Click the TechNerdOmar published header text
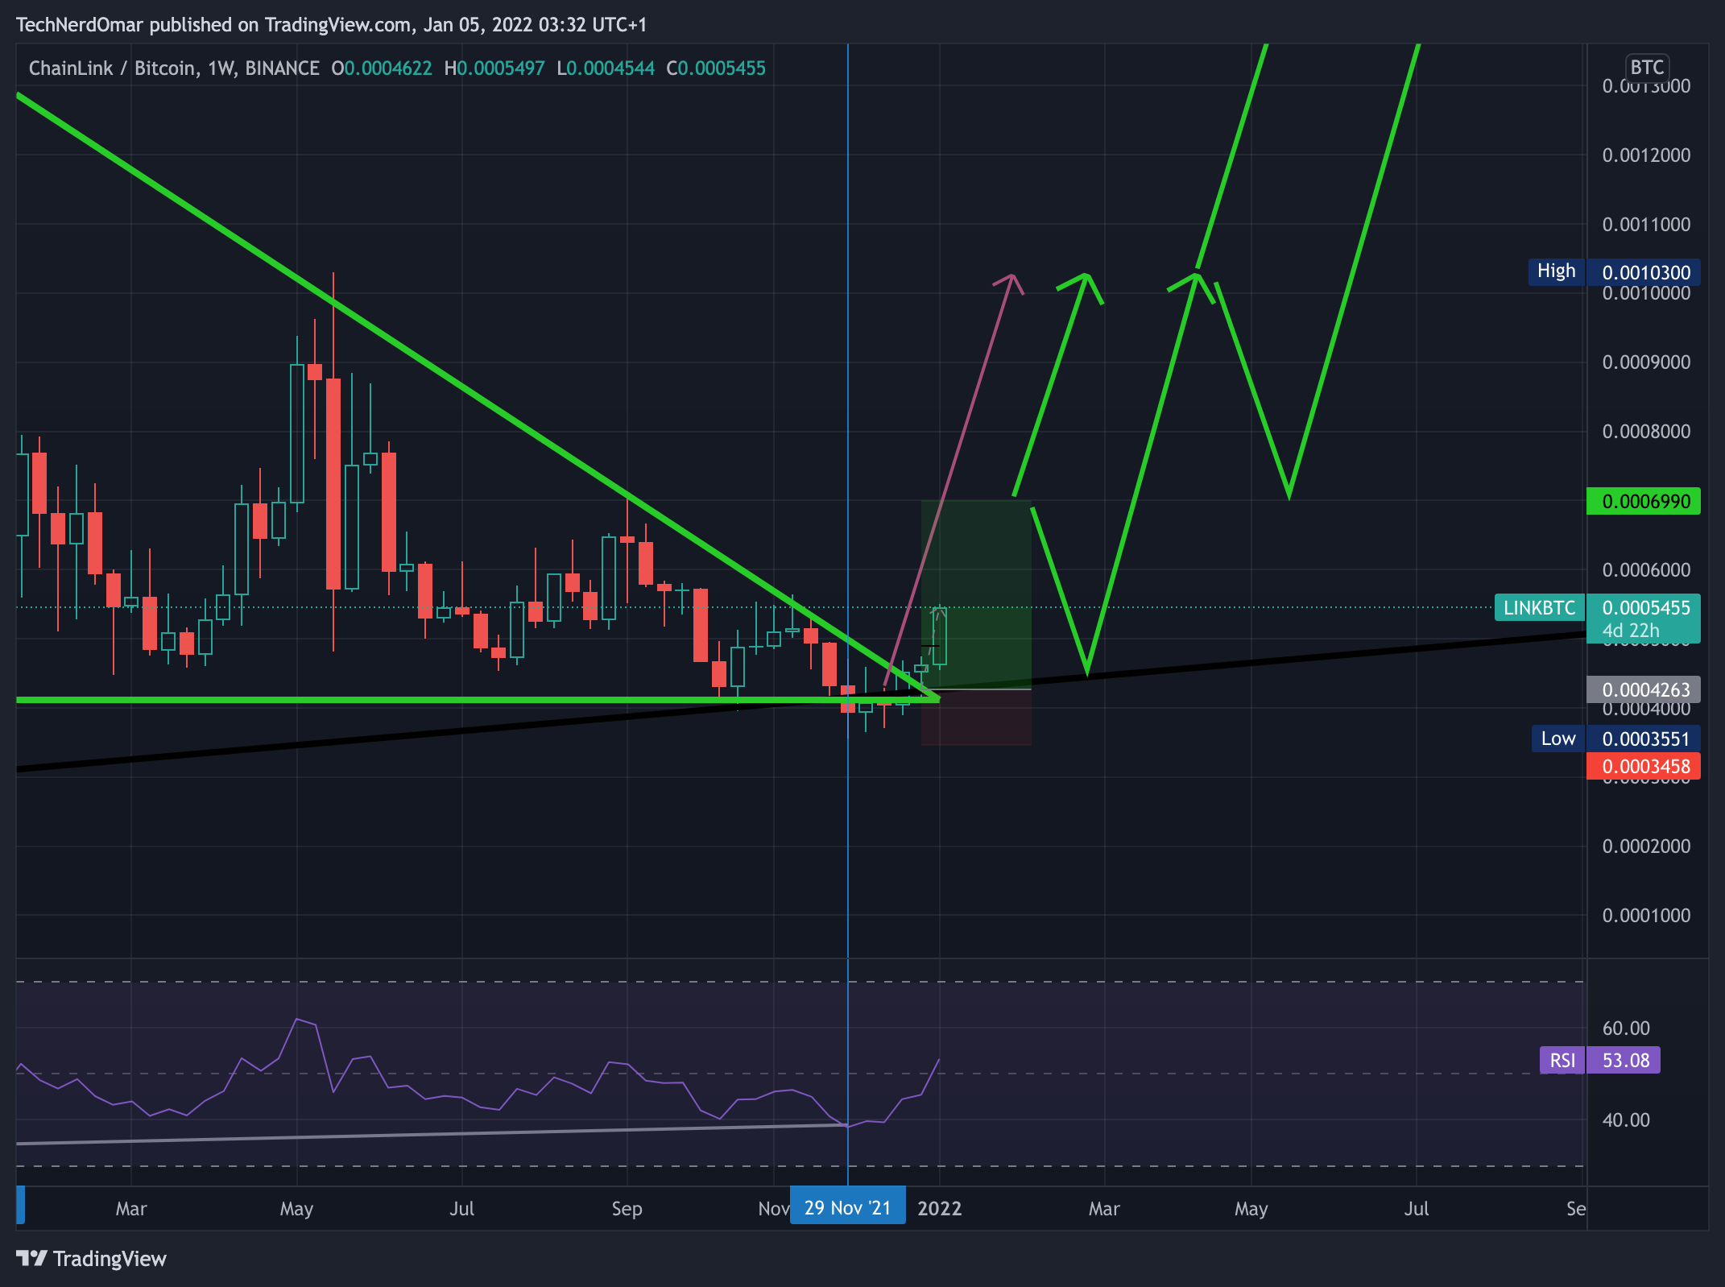The image size is (1725, 1287). (331, 24)
